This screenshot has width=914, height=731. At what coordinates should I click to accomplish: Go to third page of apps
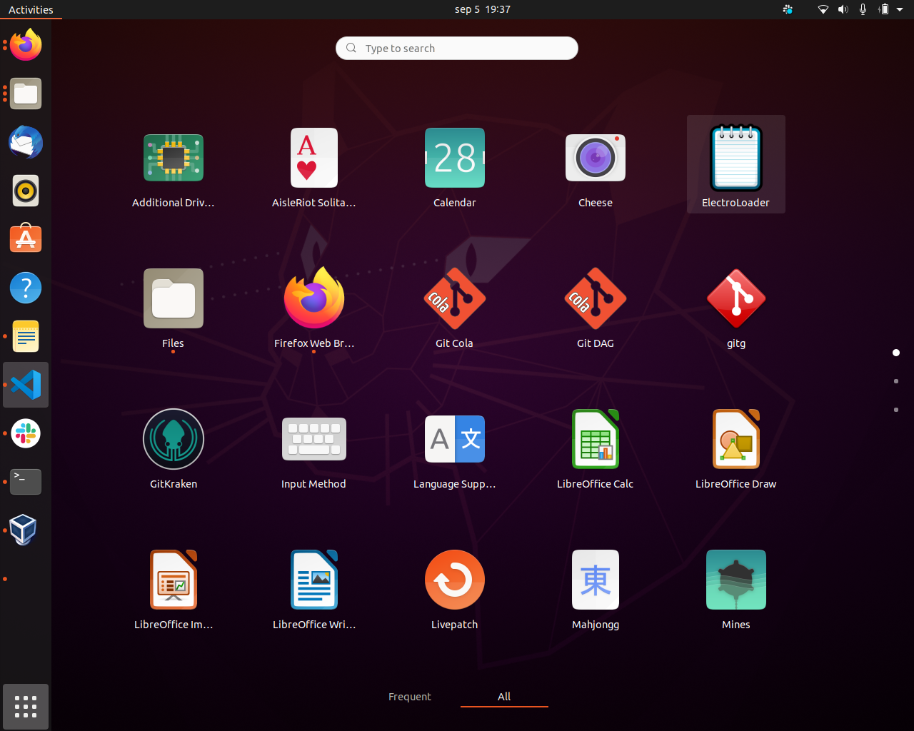pyautogui.click(x=896, y=410)
